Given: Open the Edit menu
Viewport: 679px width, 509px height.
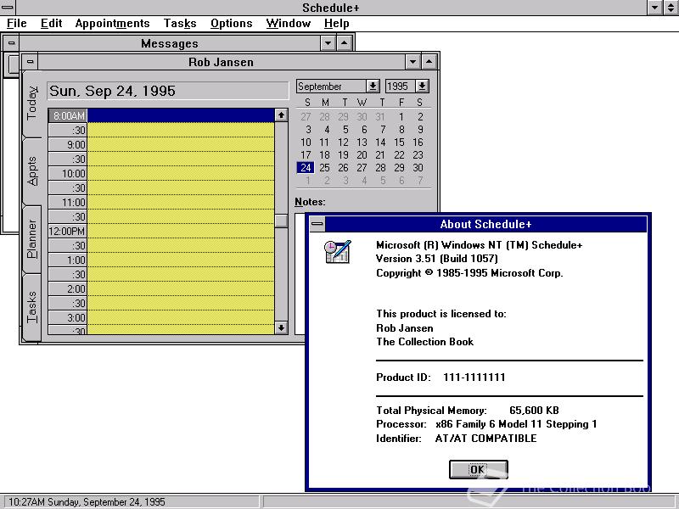Looking at the screenshot, I should coord(51,24).
